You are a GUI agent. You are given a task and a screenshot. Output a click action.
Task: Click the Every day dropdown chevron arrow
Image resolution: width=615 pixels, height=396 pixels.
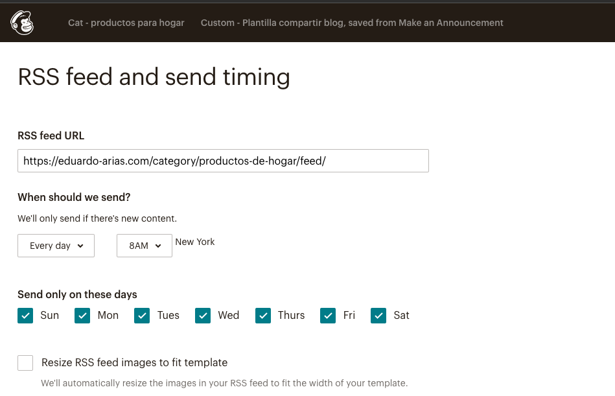tap(80, 246)
